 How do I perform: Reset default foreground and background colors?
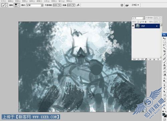163,111
